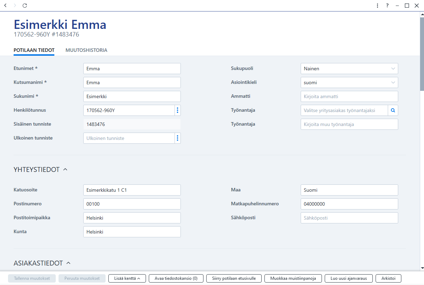Collapse the YHTEYSTIEDOT section
The height and width of the screenshot is (285, 424).
[x=65, y=169]
